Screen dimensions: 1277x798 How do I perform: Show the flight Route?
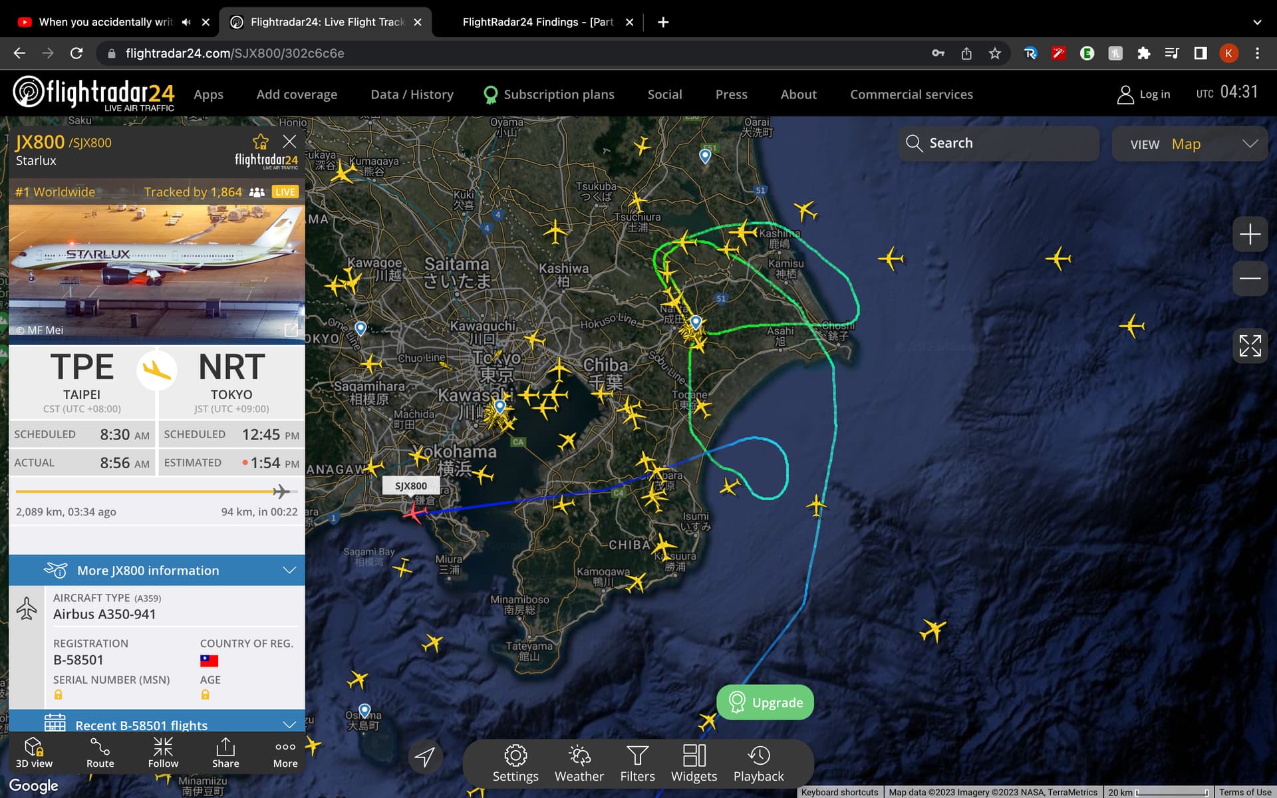point(100,753)
